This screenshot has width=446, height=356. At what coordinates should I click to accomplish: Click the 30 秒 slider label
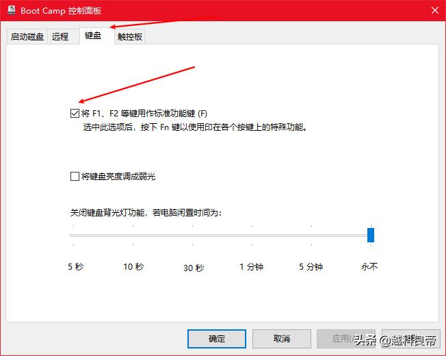click(x=194, y=268)
